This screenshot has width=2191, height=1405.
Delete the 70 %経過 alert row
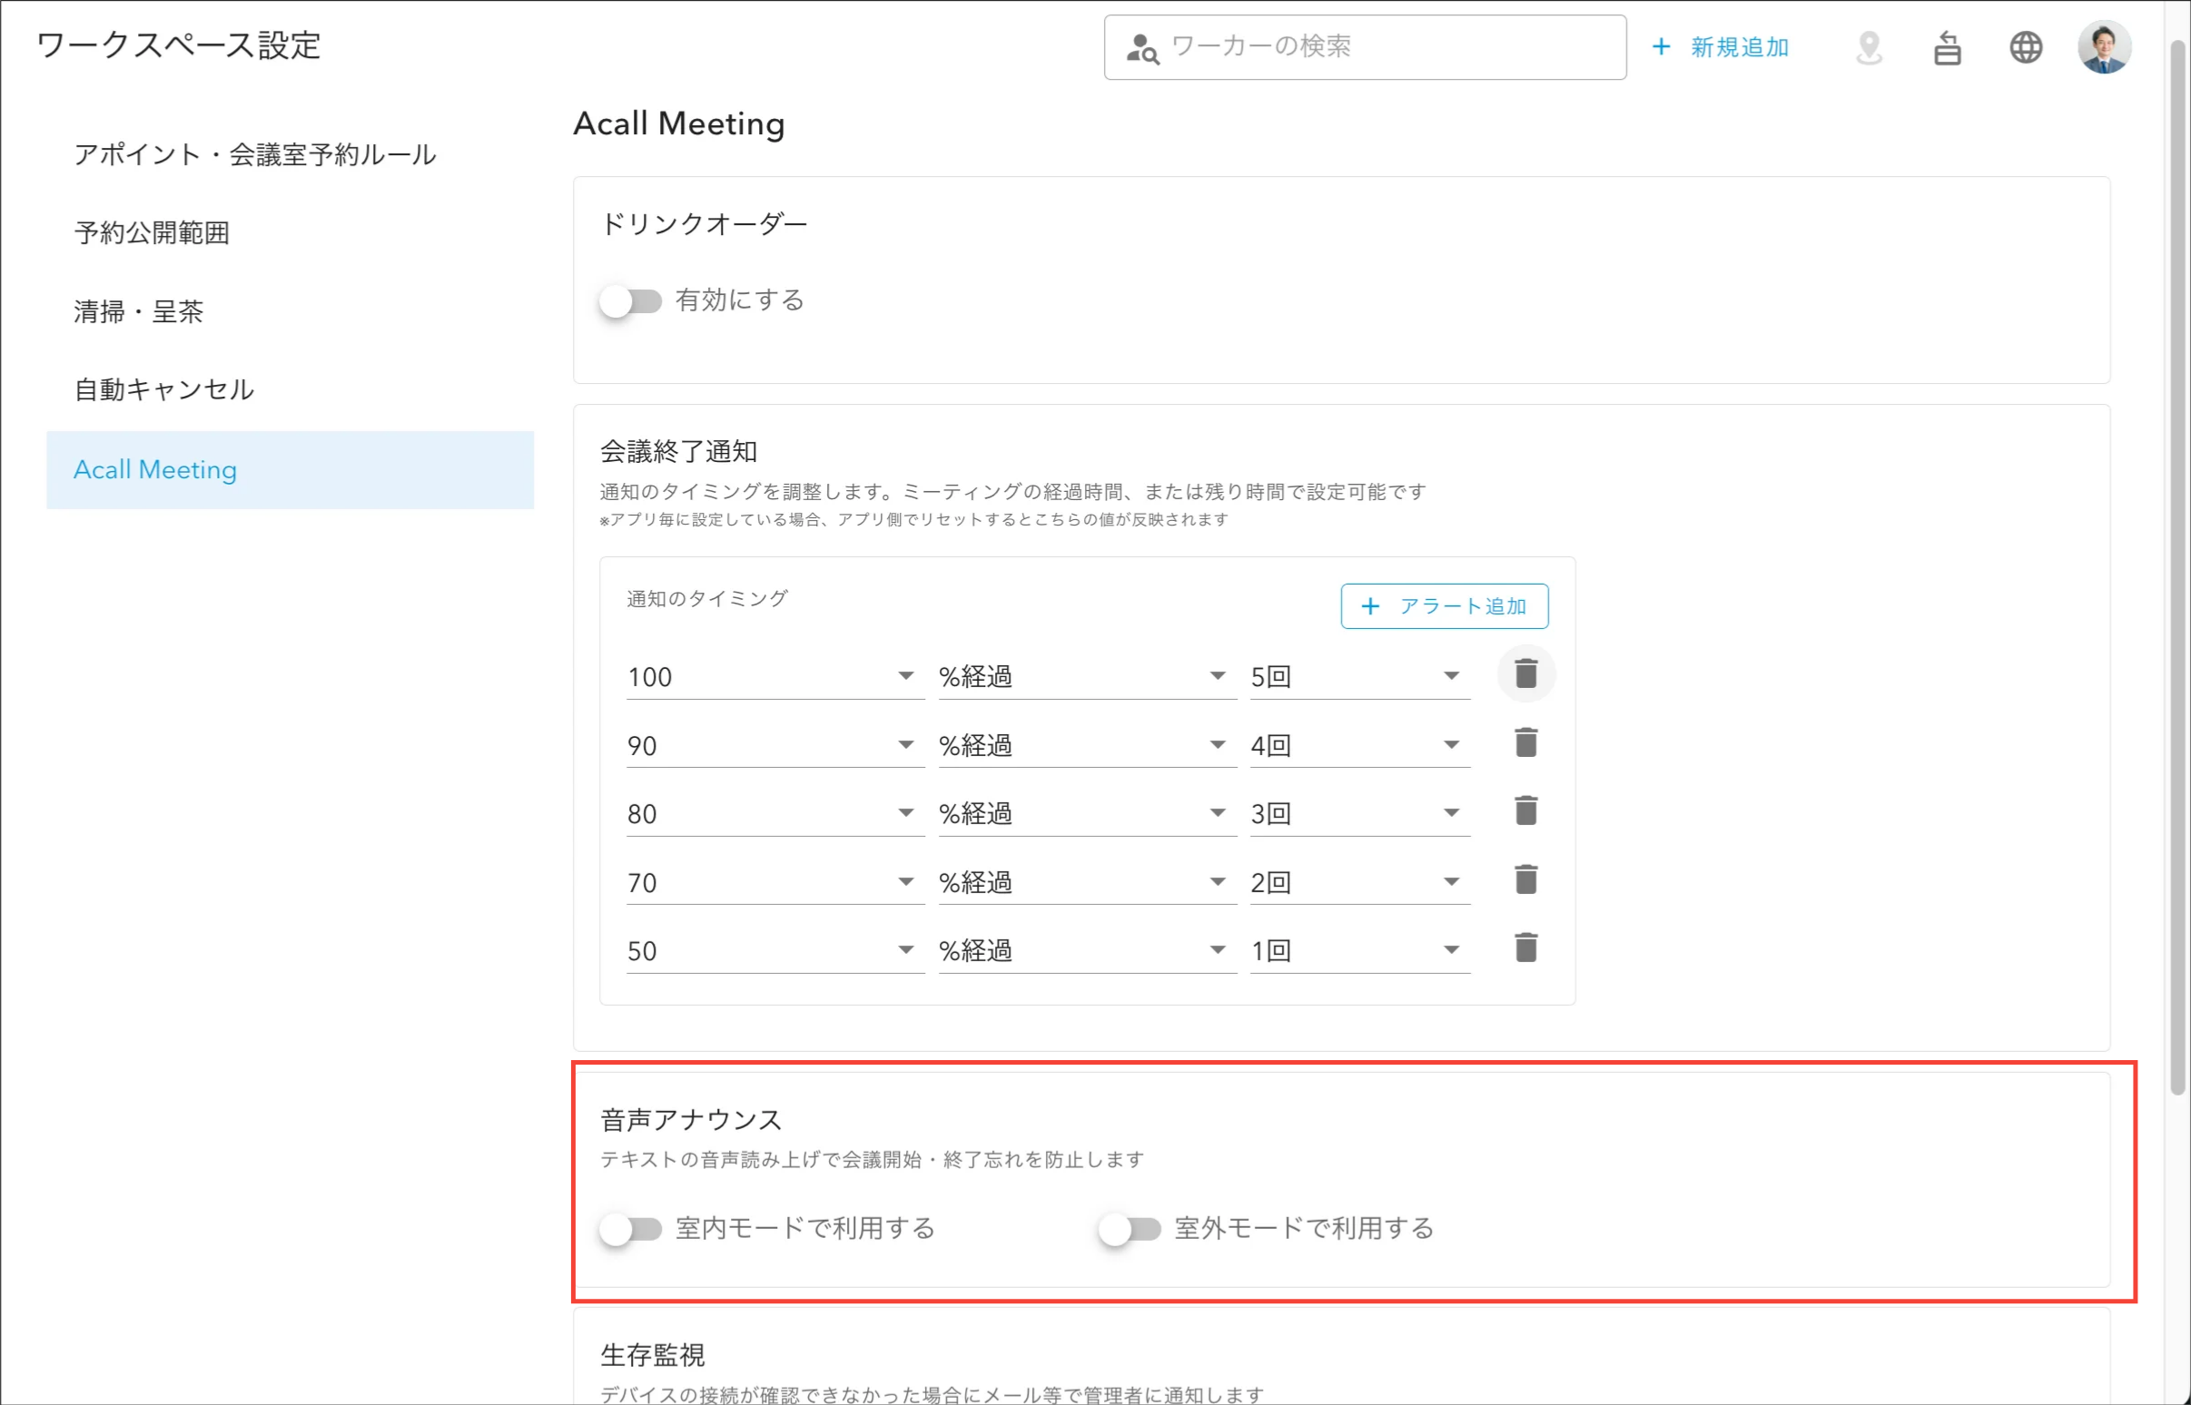pyautogui.click(x=1525, y=879)
